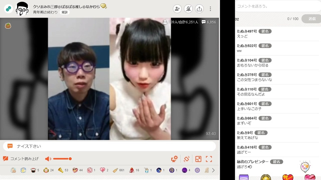Open the player settings monitor-gear icon

tap(175, 159)
